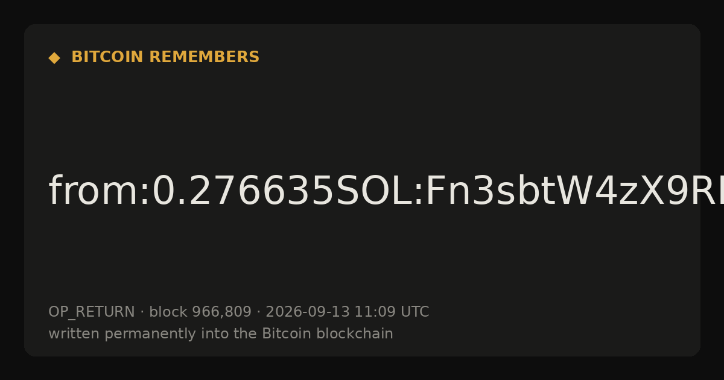Click the word BITCOIN in the orange header
This screenshot has width=724, height=380.
pos(108,57)
